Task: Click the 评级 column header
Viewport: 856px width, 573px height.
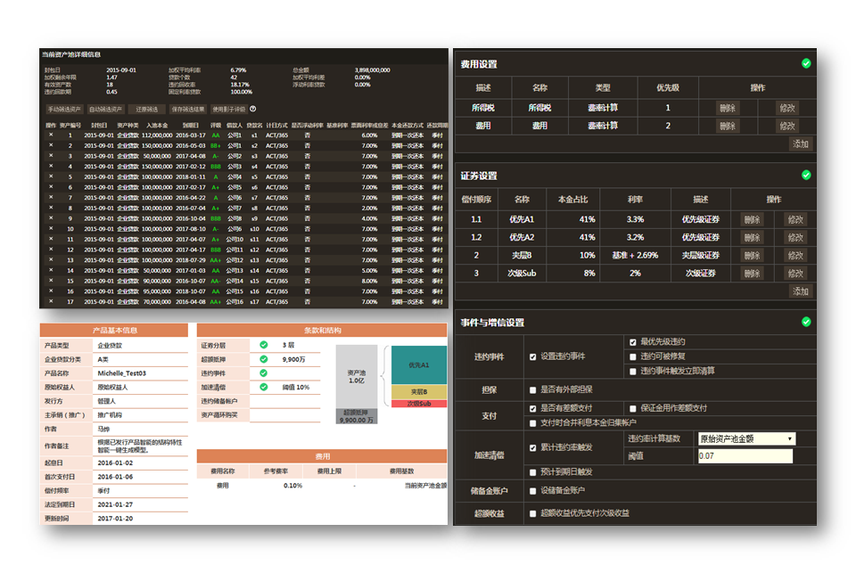Action: coord(215,126)
